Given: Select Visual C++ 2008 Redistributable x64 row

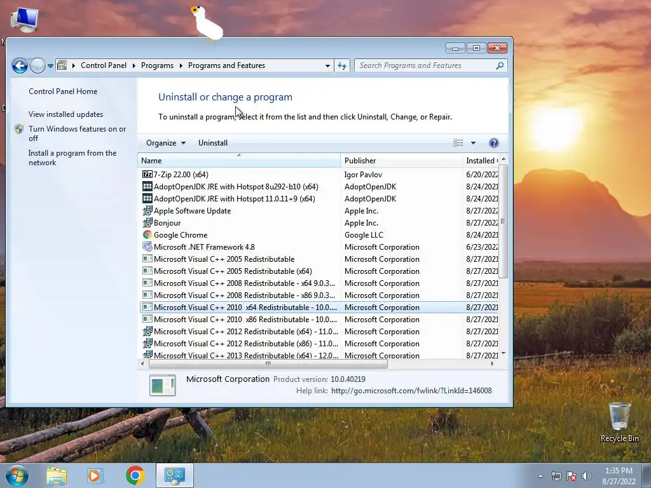Looking at the screenshot, I should coord(319,283).
